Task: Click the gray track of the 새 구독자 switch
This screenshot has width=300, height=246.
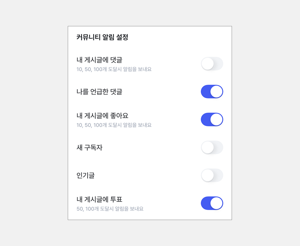Action: coord(218,147)
